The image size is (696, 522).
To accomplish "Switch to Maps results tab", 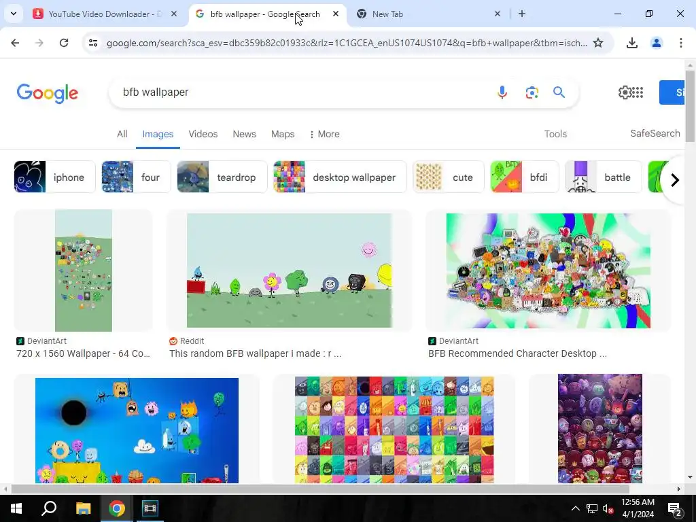I will pos(283,134).
